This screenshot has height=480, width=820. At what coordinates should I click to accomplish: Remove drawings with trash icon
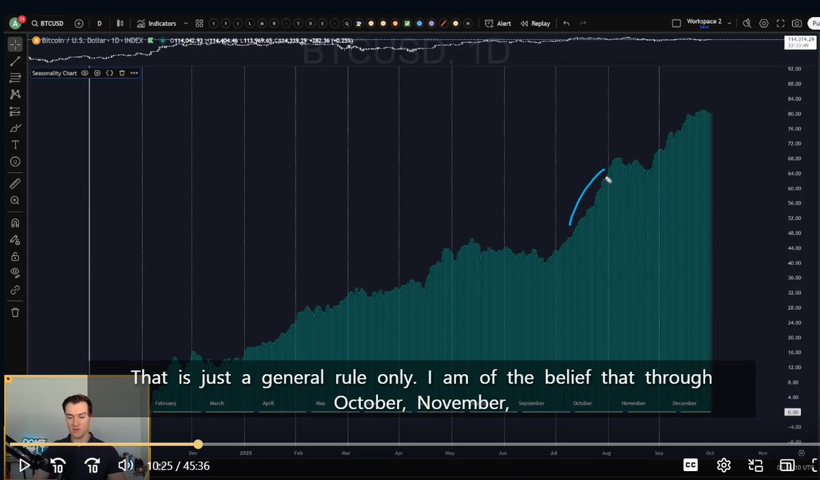15,312
